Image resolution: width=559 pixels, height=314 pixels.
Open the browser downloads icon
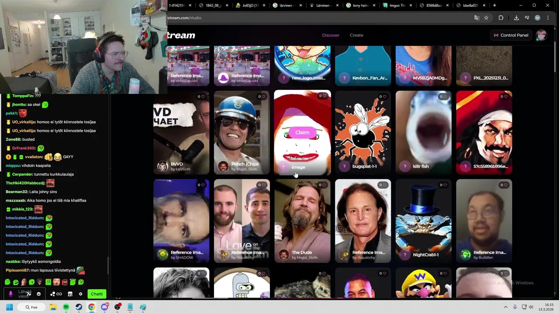516,18
